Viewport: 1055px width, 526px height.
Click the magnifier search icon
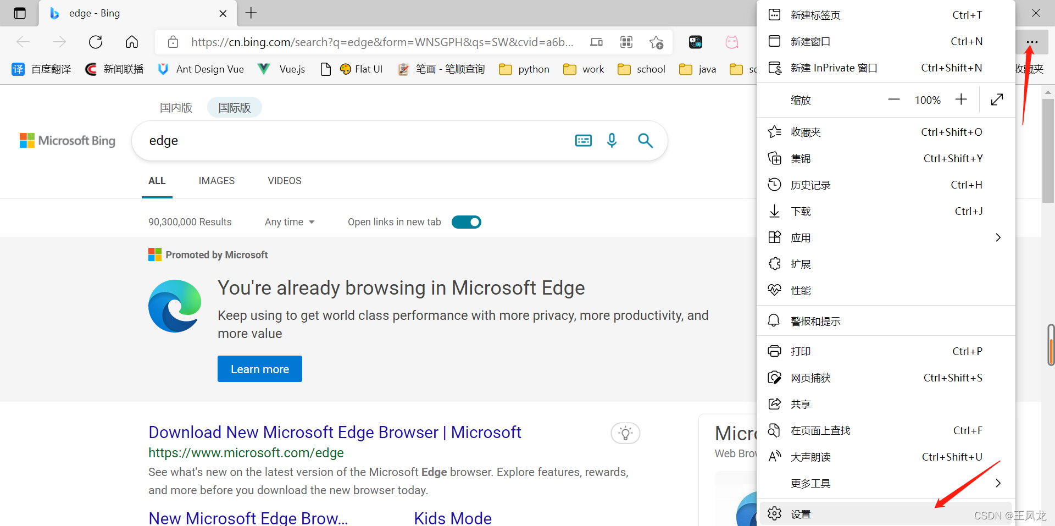pos(645,141)
